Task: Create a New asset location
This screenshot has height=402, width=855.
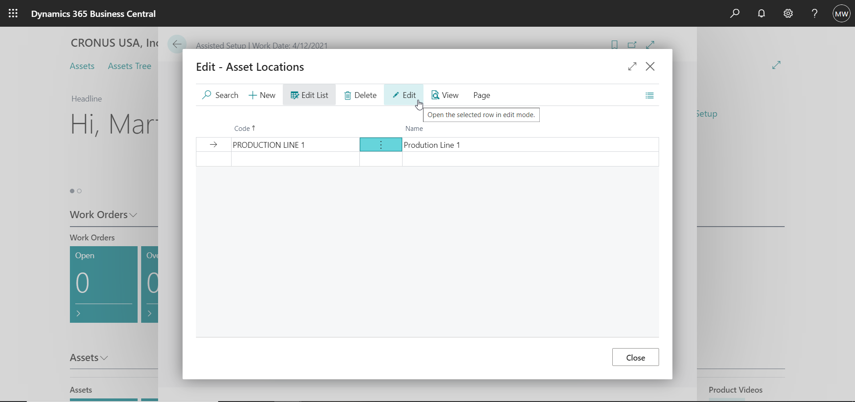Action: click(262, 95)
